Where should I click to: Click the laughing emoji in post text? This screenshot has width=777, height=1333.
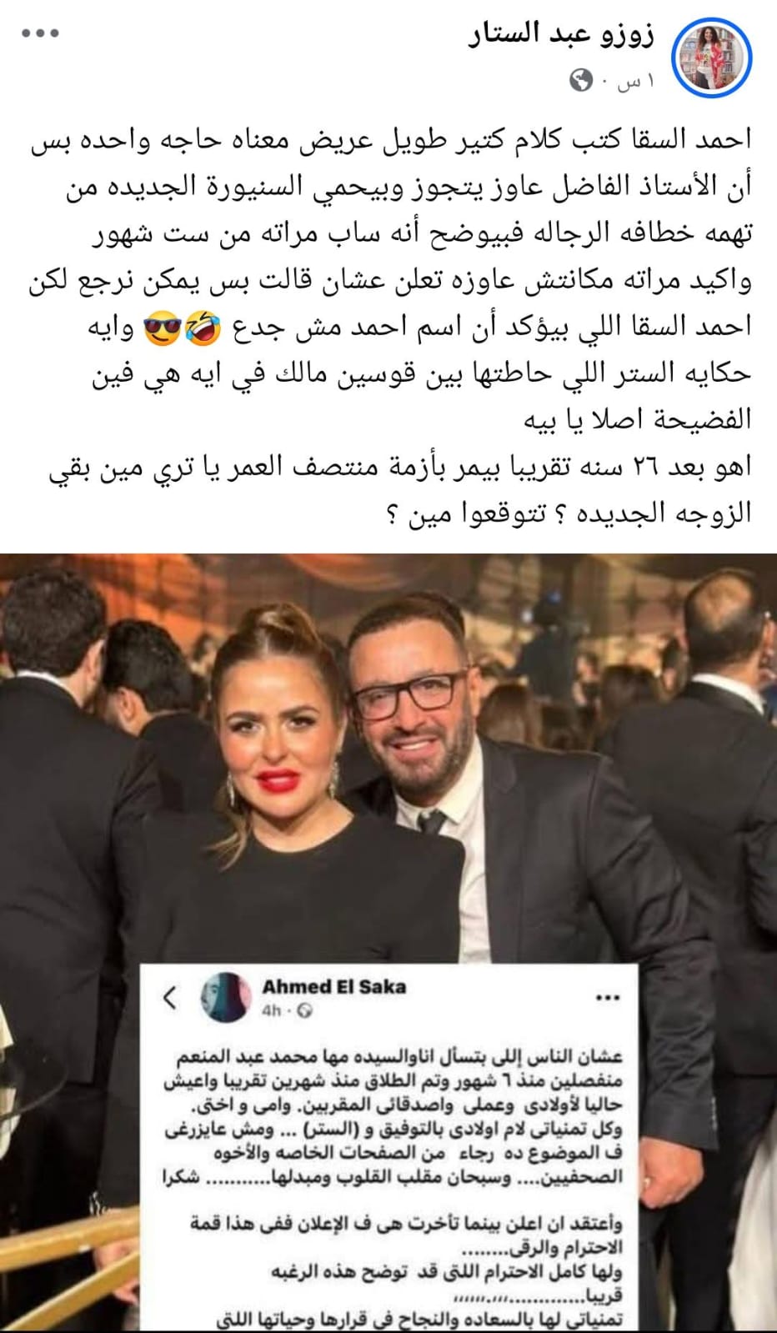202,329
